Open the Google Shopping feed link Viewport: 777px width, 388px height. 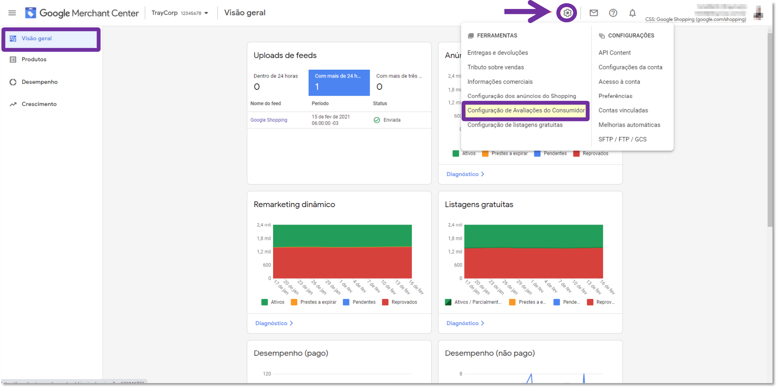[x=269, y=120]
